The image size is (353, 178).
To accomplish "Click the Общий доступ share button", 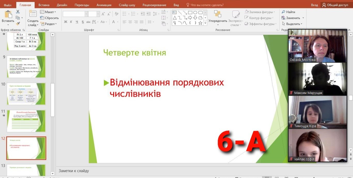I will 335,5.
